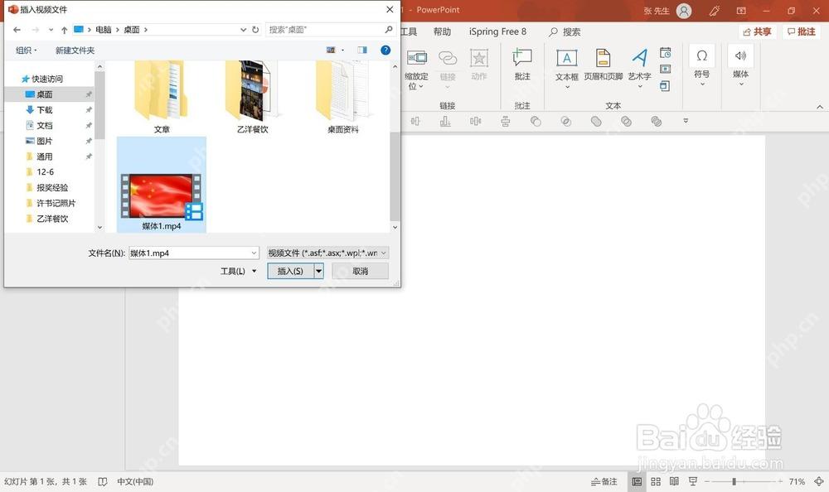Click the insert object icon
The width and height of the screenshot is (829, 492).
(665, 85)
